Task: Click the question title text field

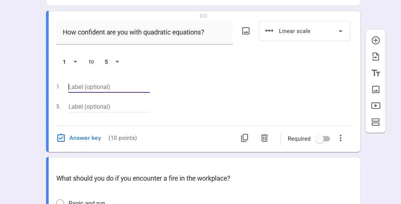Action: [x=144, y=32]
